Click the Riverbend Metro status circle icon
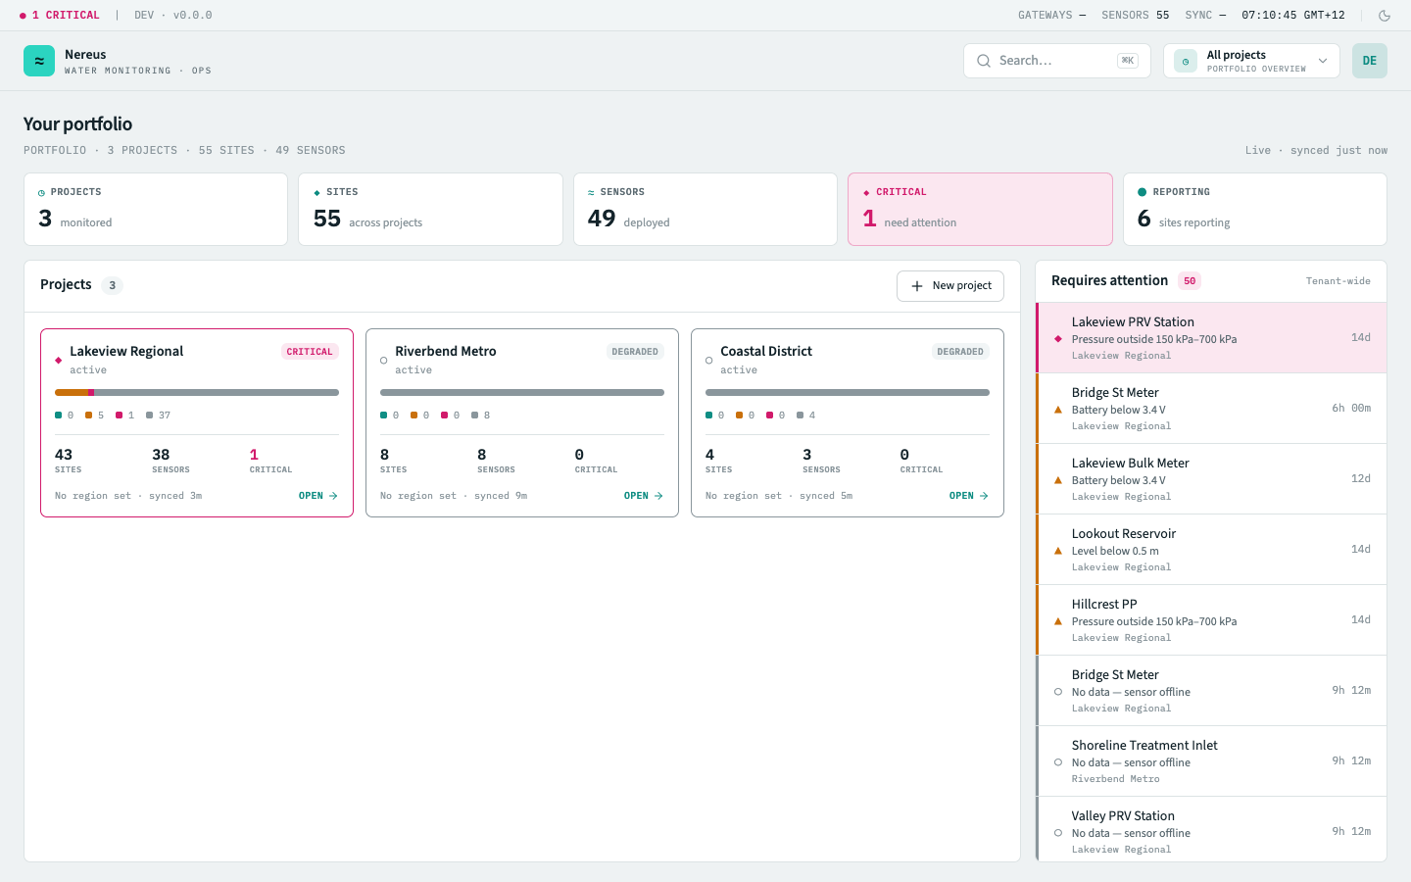1411x882 pixels. tap(383, 361)
